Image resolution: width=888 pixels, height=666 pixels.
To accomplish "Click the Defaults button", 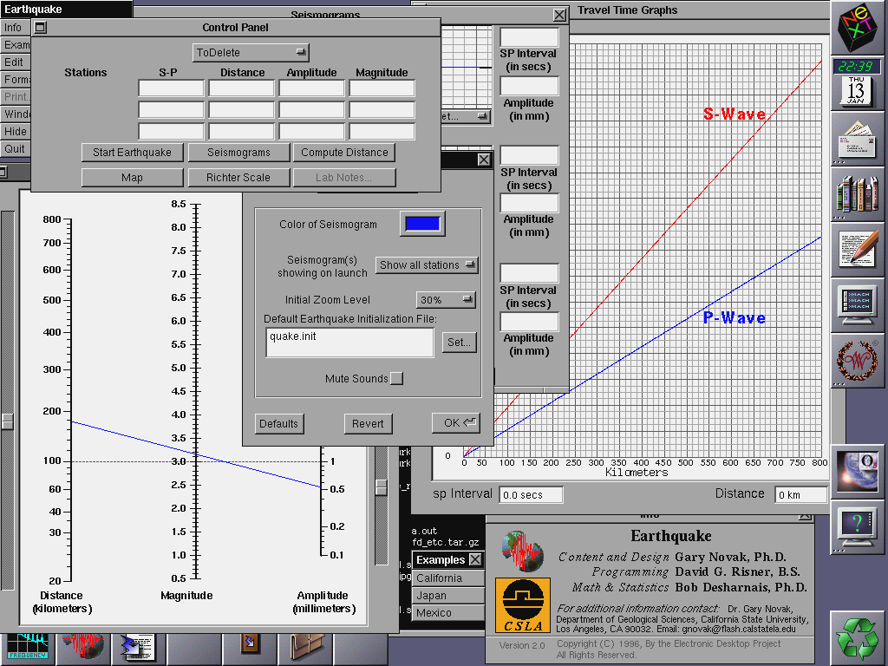I will point(278,423).
